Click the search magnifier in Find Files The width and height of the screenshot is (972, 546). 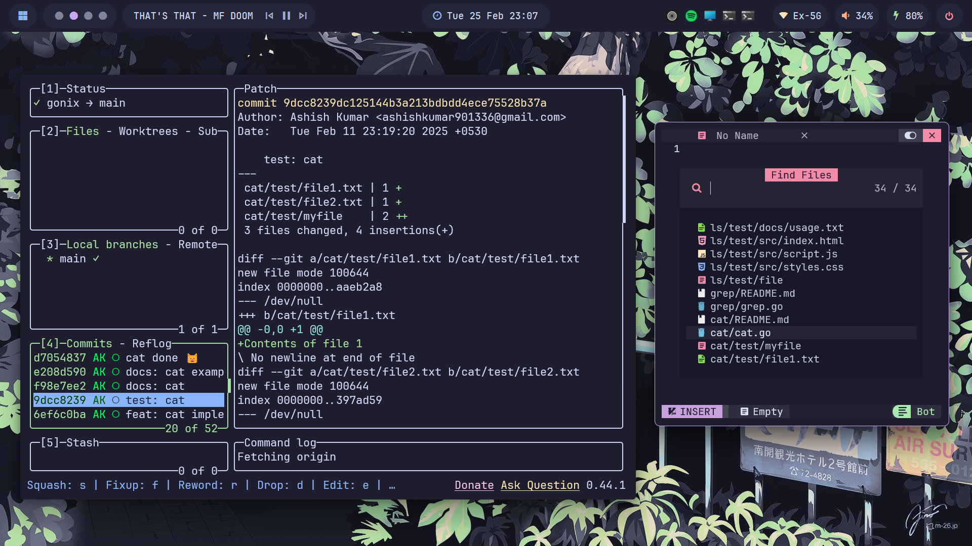click(x=697, y=188)
